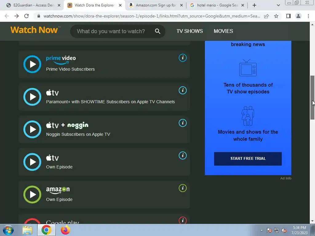The height and width of the screenshot is (236, 315).
Task: Expand the tab search dropdown arrow
Action: (278, 5)
